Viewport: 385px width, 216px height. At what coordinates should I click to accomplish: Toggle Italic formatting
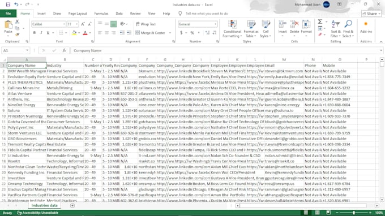(x=41, y=33)
